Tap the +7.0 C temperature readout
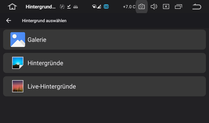 point(129,7)
